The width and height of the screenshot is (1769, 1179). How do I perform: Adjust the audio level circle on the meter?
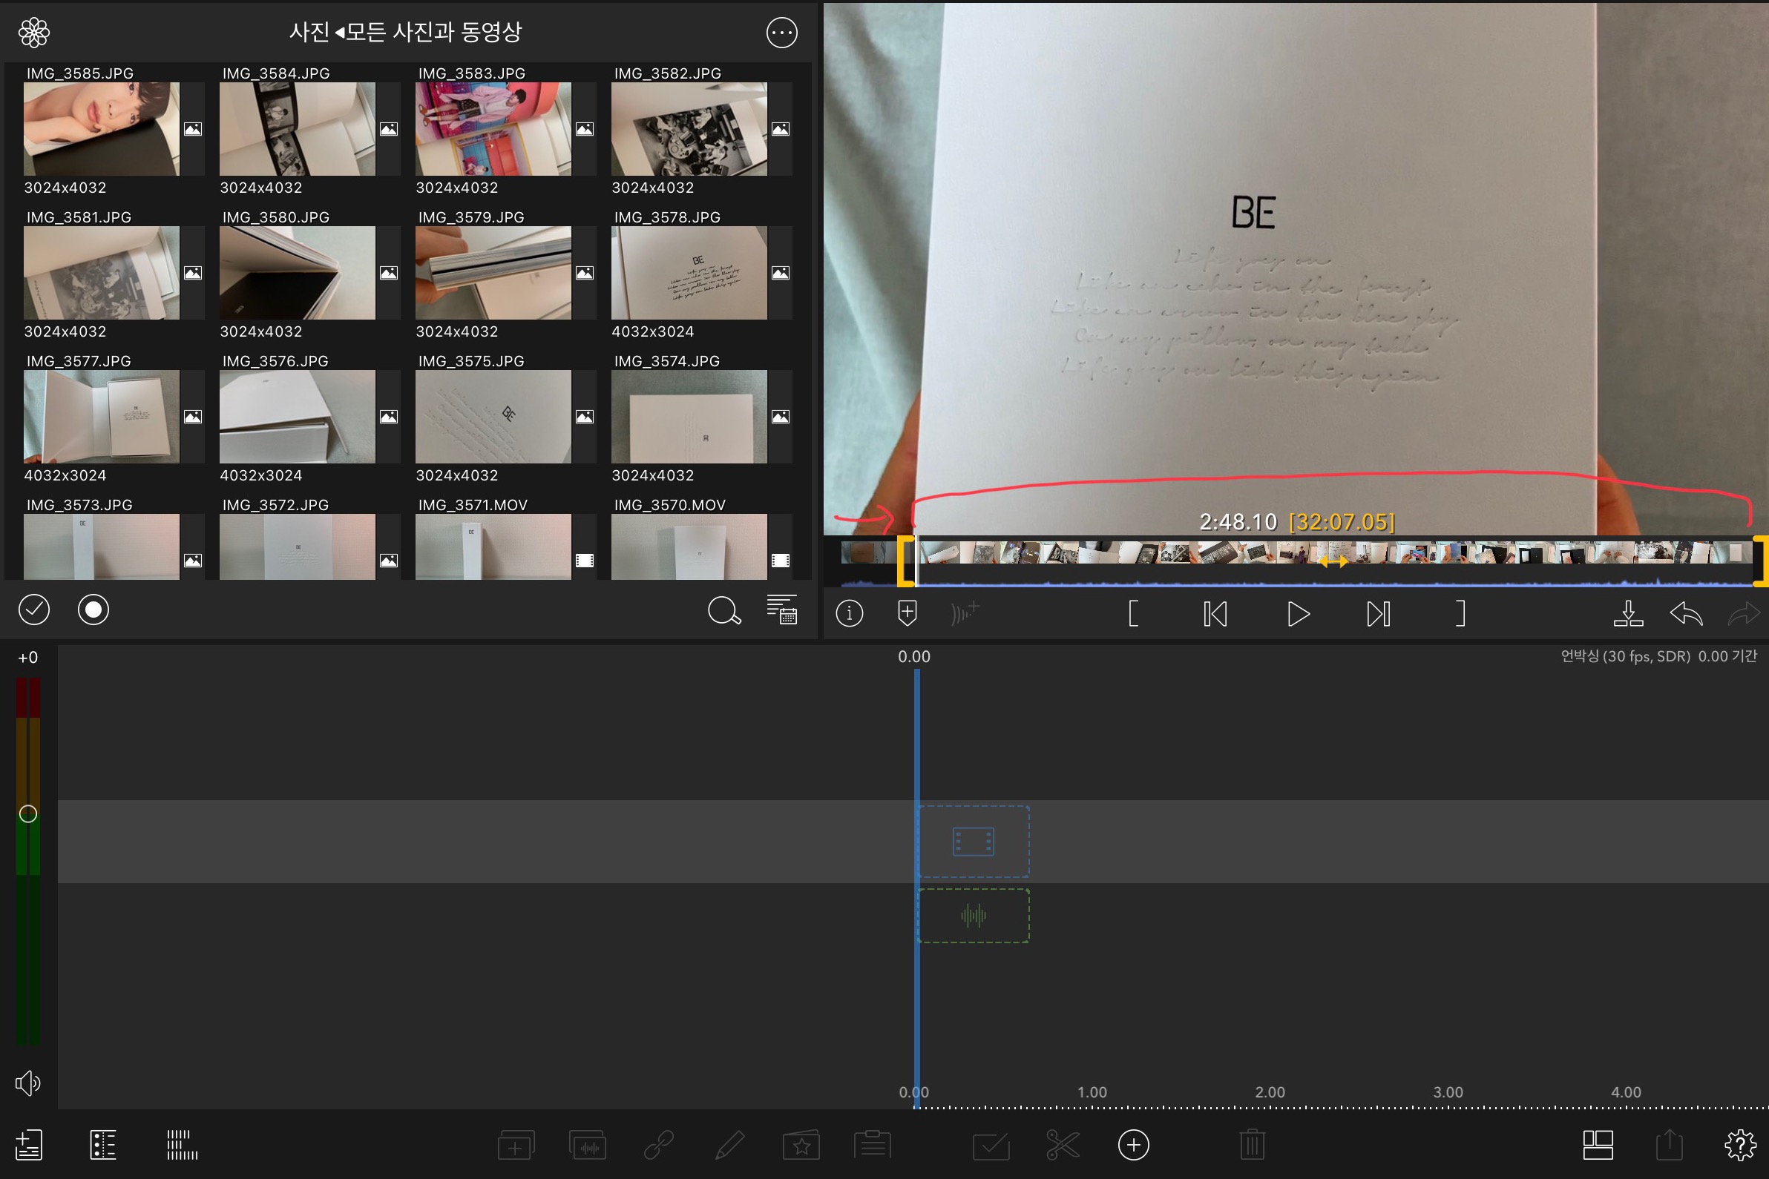click(x=28, y=813)
